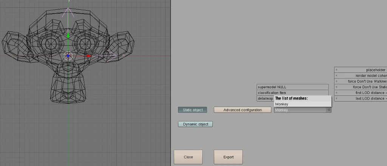This screenshot has width=387, height=166.
Task: Open the mesh dropdown under the mesh list
Action: 303,110
